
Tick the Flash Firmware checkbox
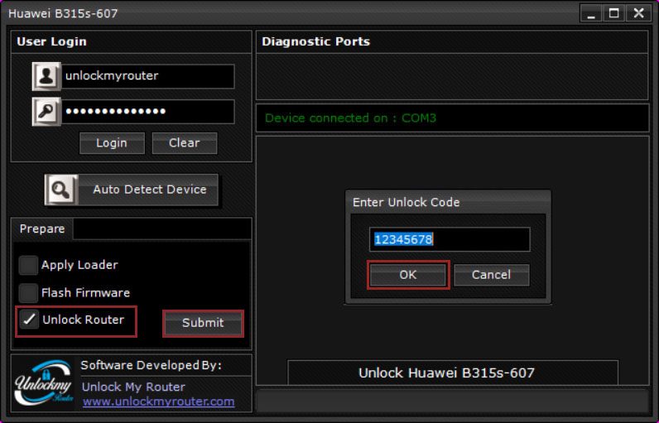coord(29,293)
